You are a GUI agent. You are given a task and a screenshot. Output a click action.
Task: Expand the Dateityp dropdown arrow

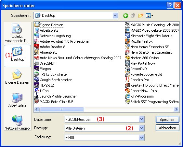pos(141,128)
